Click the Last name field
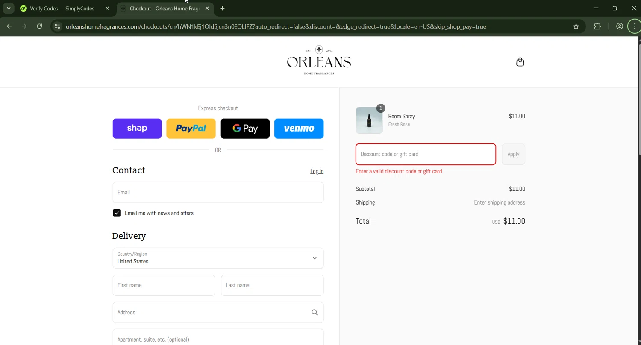 click(x=272, y=285)
